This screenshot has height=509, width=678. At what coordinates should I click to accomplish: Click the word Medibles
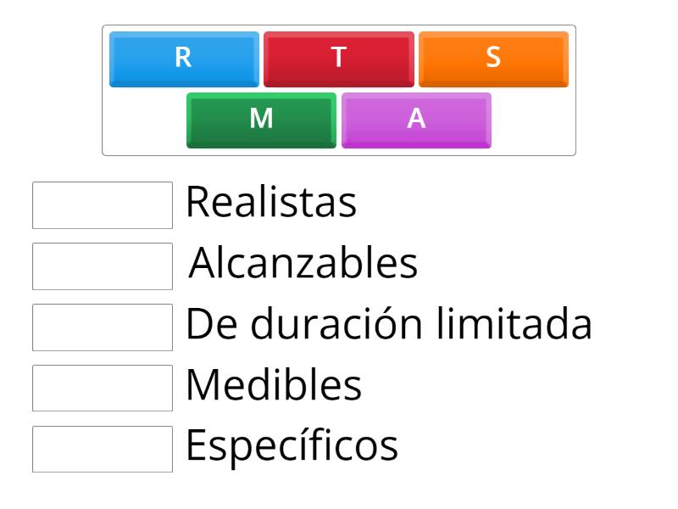click(274, 386)
